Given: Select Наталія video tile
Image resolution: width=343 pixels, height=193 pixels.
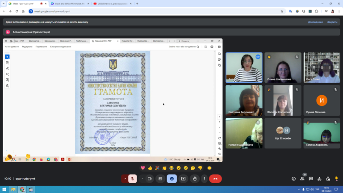Looking at the screenshot, I should click(244, 133).
